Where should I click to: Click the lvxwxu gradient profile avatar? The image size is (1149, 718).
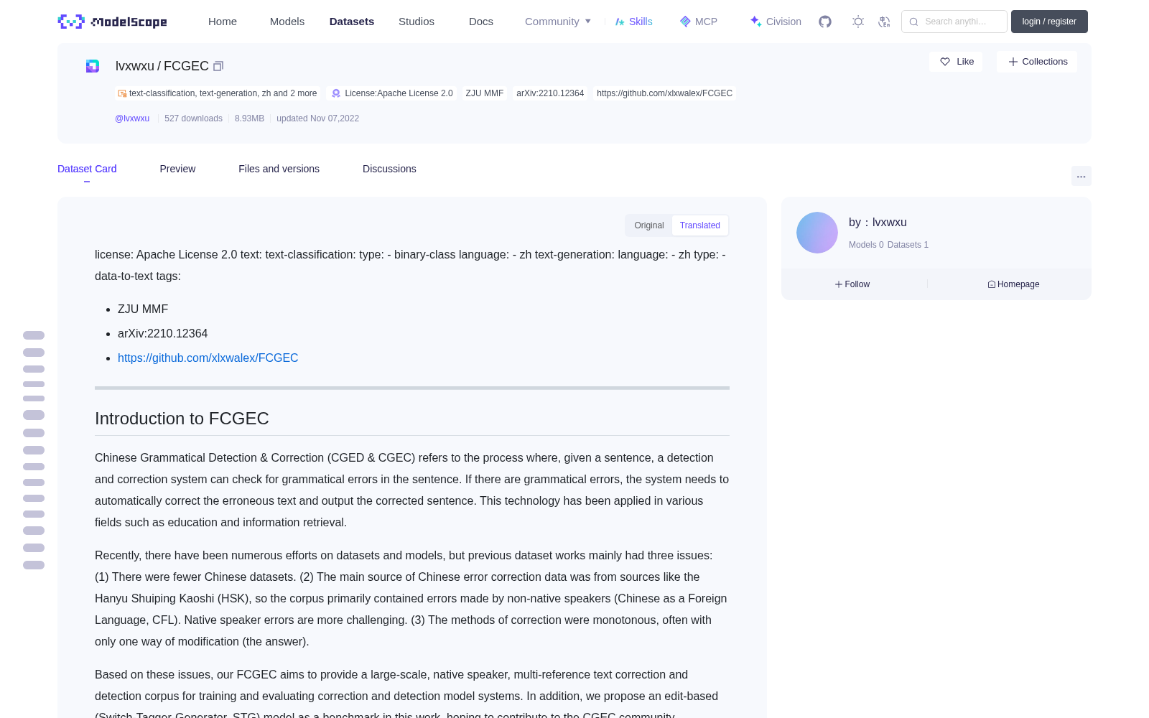point(817,233)
